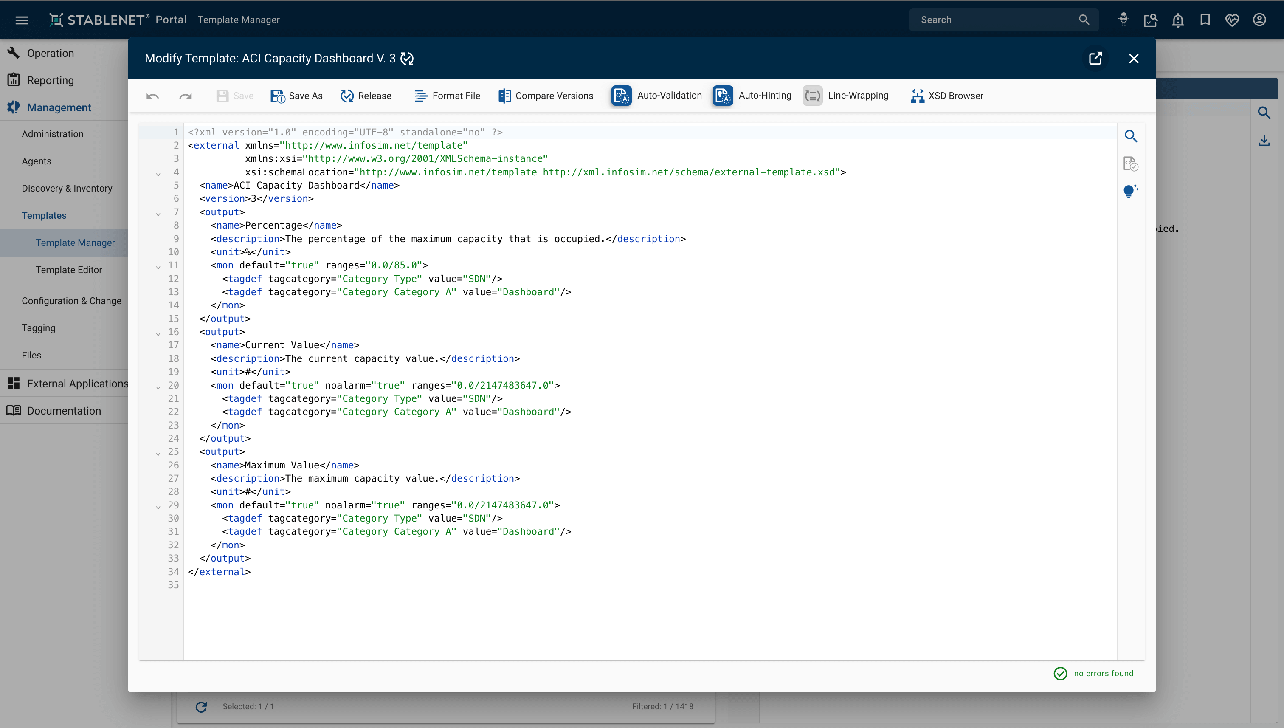The height and width of the screenshot is (728, 1284).
Task: Toggle Auto-Hinting on or off
Action: (752, 96)
